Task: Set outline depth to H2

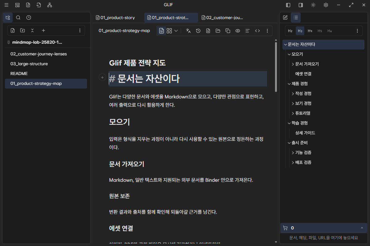Action: (290, 31)
